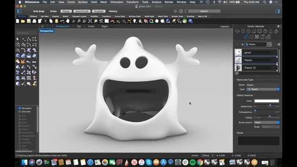Open the Layouts menu
This screenshot has width=297, height=167.
point(226,26)
